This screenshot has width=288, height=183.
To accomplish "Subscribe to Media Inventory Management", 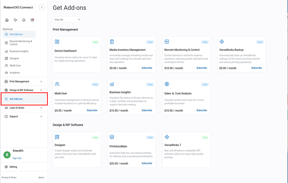I will (147, 68).
